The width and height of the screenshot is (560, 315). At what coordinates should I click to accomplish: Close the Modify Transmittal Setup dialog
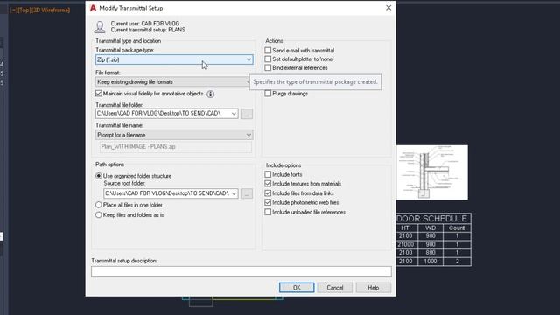(388, 8)
